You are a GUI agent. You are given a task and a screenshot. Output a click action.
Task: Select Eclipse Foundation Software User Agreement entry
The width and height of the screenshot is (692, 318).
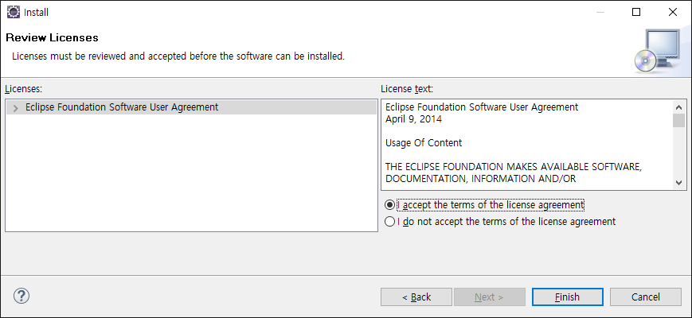point(121,107)
